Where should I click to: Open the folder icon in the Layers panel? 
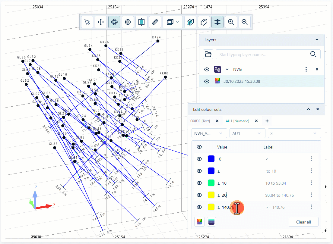pyautogui.click(x=208, y=54)
